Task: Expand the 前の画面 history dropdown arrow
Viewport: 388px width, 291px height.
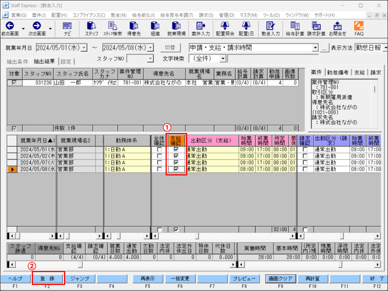Action: click(x=23, y=29)
